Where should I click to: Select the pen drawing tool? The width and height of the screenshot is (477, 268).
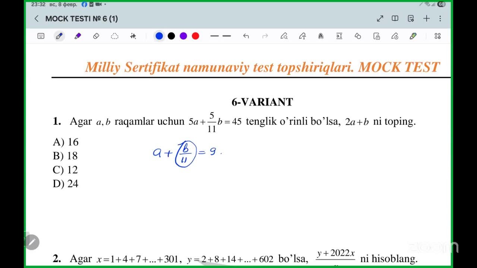(59, 36)
